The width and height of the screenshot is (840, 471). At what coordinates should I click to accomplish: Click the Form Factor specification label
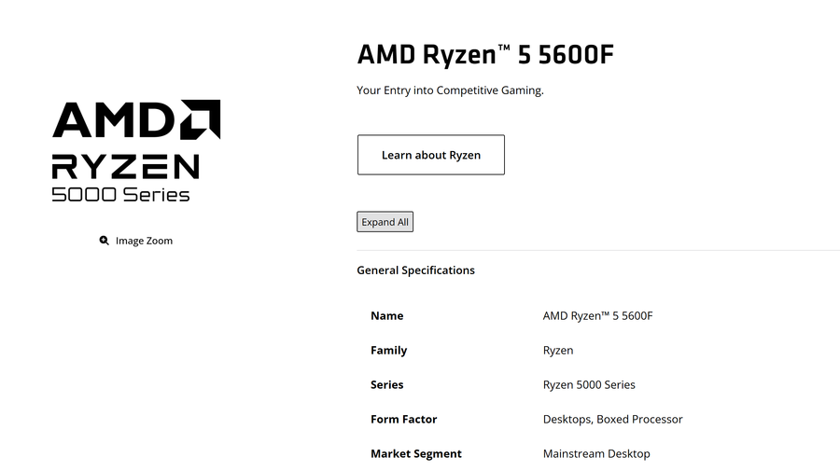pyautogui.click(x=403, y=419)
